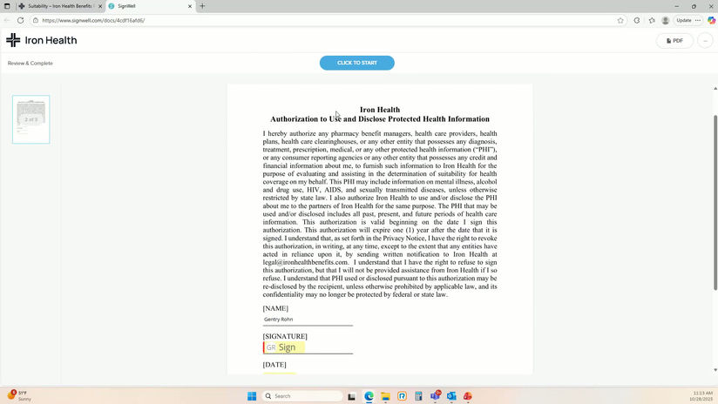View site information lock icon
The image size is (718, 404).
(36, 20)
